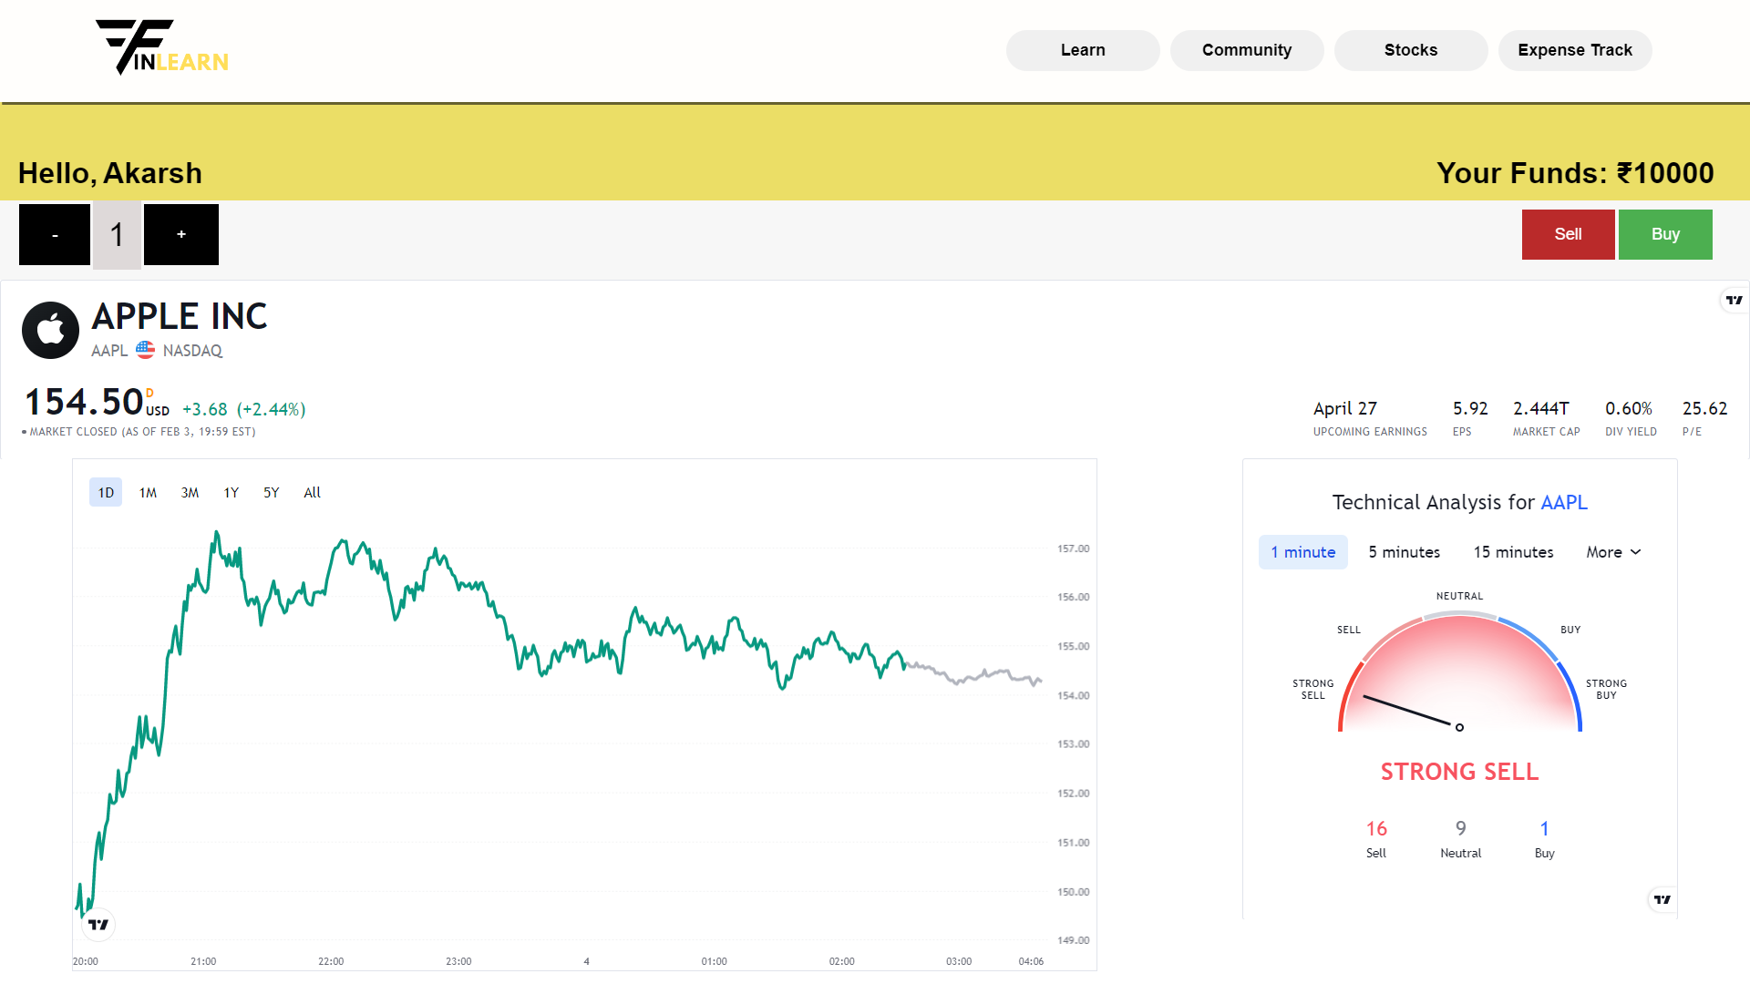1750x984 pixels.
Task: Click the 25.62 P/E value
Action: 1705,408
